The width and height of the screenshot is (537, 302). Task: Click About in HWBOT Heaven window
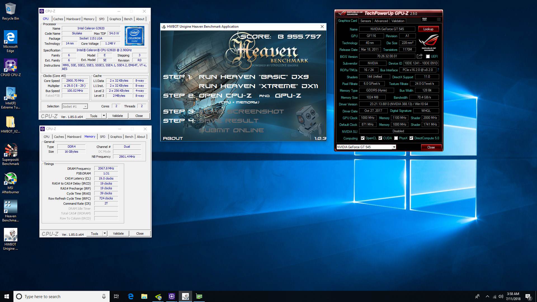[173, 138]
